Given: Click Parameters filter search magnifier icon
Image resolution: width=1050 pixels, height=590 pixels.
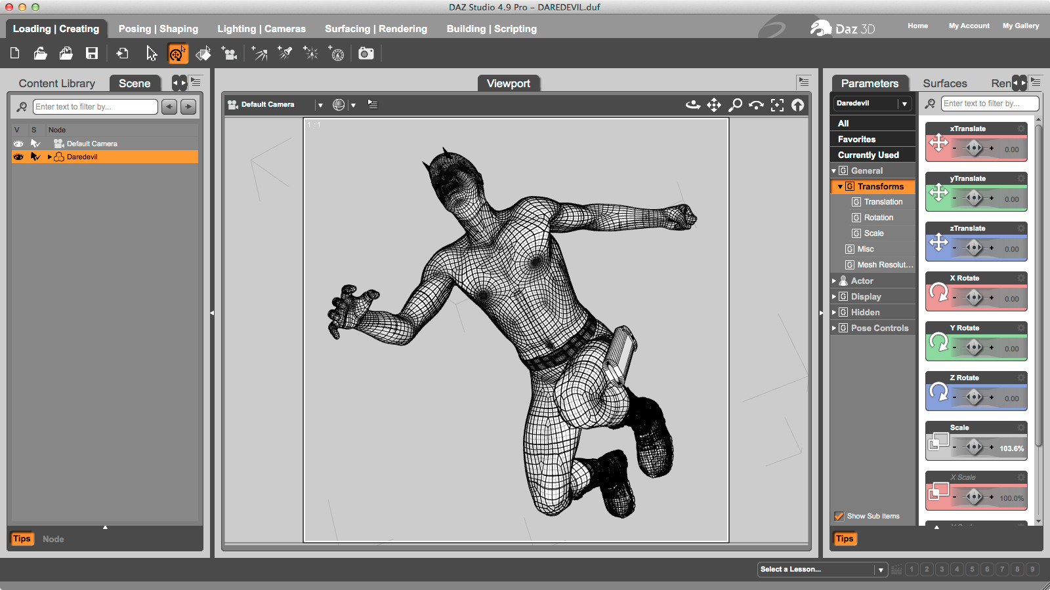Looking at the screenshot, I should [930, 104].
